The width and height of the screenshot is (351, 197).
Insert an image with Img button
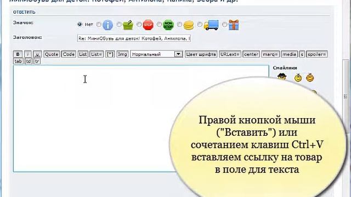[x=122, y=54]
